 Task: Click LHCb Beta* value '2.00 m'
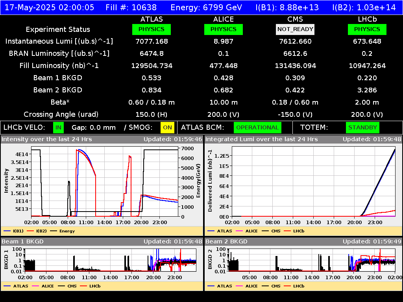(x=367, y=102)
